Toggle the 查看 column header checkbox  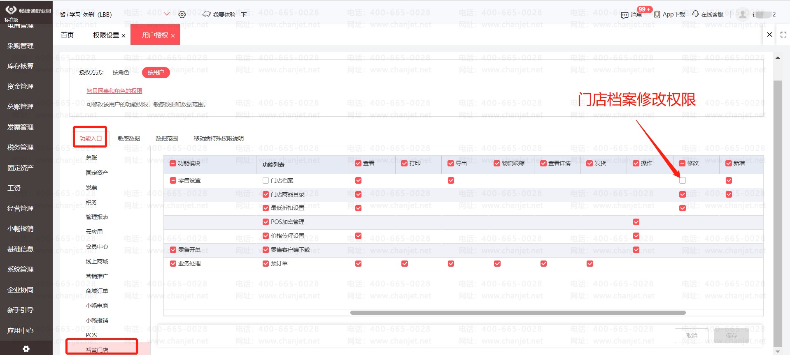tap(358, 163)
